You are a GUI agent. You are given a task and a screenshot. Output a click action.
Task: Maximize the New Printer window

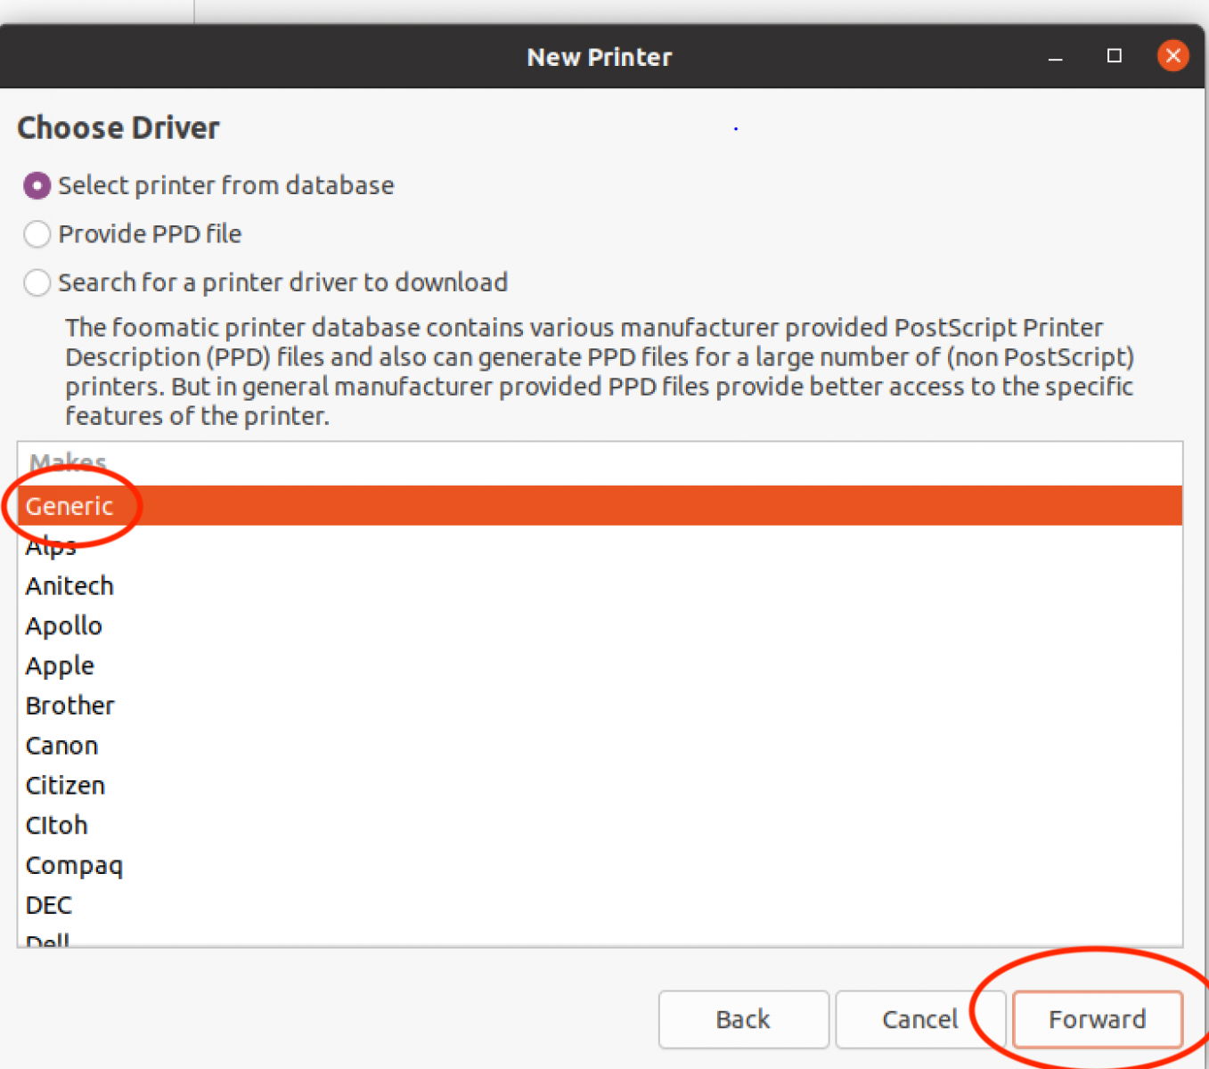pyautogui.click(x=1114, y=56)
